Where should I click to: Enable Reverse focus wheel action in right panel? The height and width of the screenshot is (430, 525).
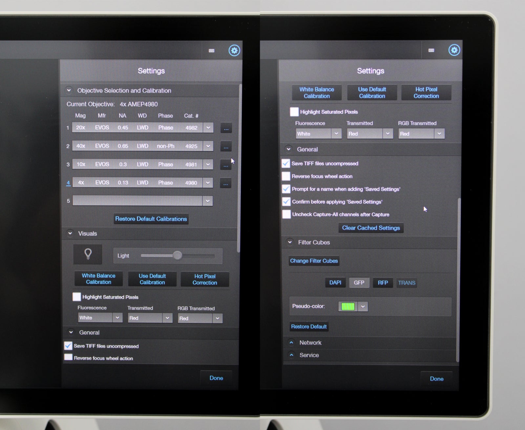click(x=286, y=176)
